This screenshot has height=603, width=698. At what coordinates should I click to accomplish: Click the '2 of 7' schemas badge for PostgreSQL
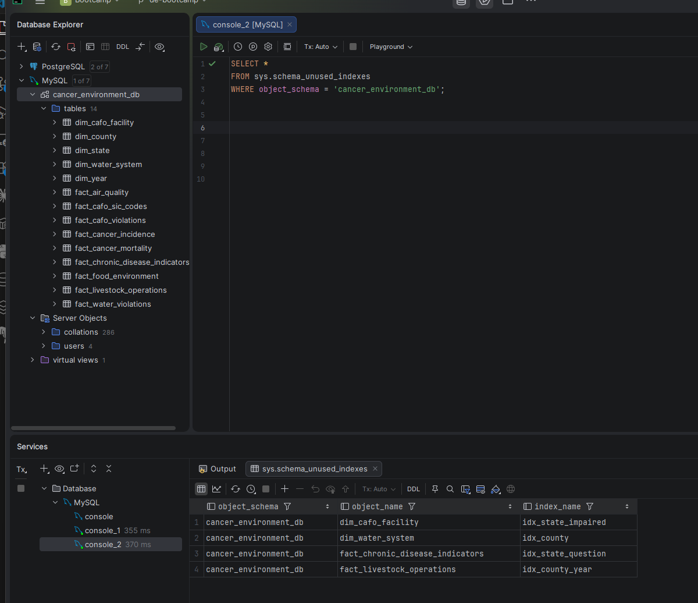99,66
